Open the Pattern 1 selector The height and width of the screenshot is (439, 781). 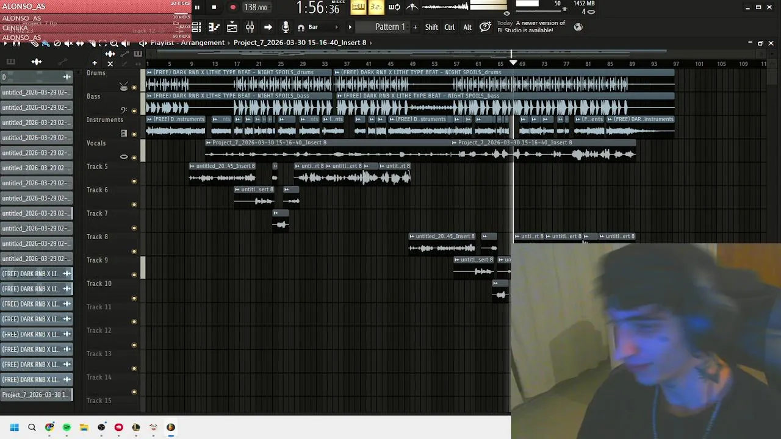tap(390, 27)
